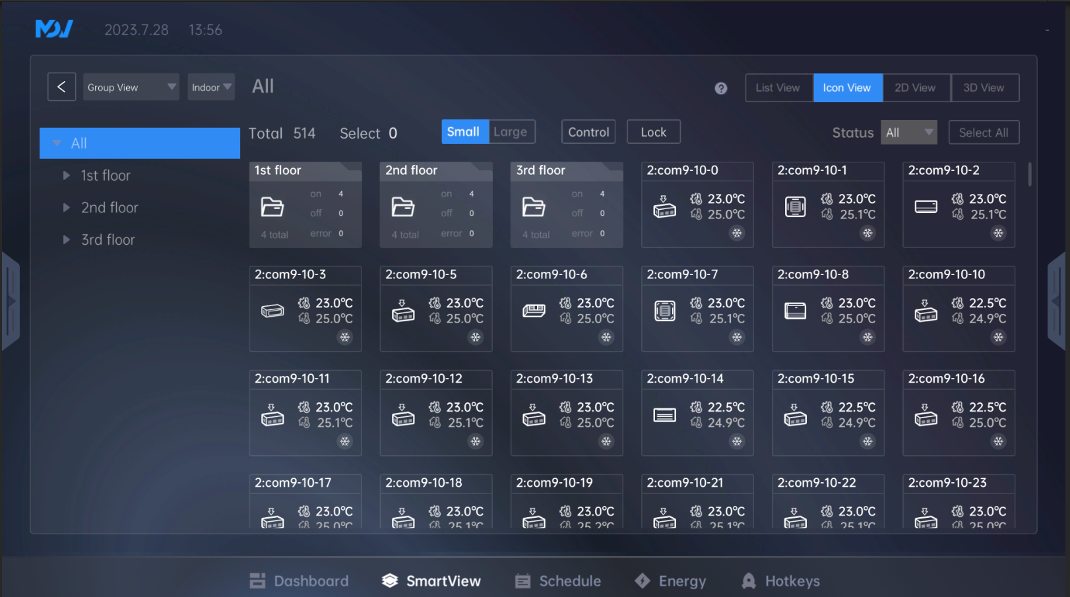Click the Lock button
This screenshot has width=1070, height=597.
pos(653,132)
